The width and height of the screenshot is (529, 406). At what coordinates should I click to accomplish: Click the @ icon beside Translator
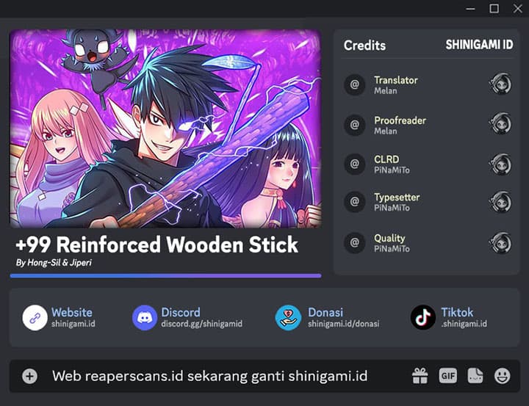point(355,84)
